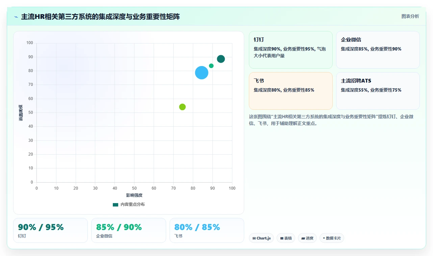Open the 飞书 info card
Viewport: 433px width, 256px height.
click(291, 91)
